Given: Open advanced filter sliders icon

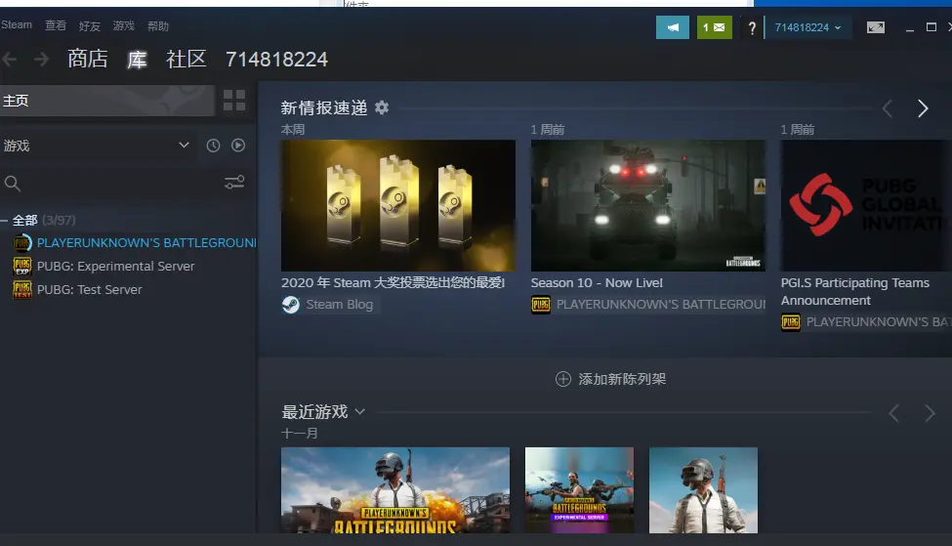Looking at the screenshot, I should pos(234,182).
